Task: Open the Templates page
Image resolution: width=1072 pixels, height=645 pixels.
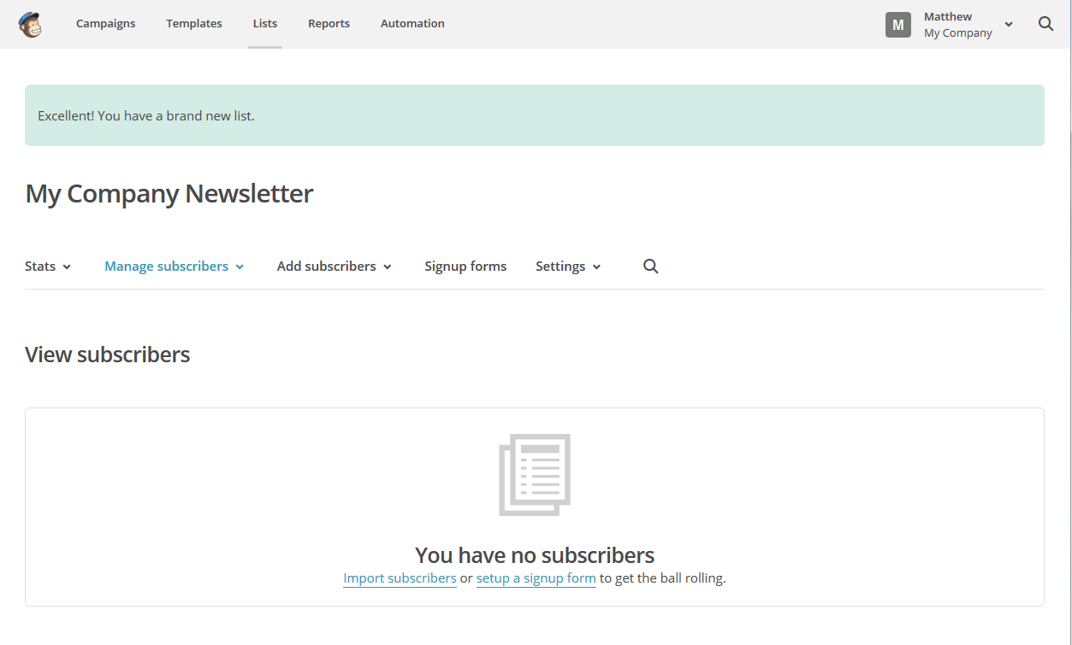Action: point(194,24)
